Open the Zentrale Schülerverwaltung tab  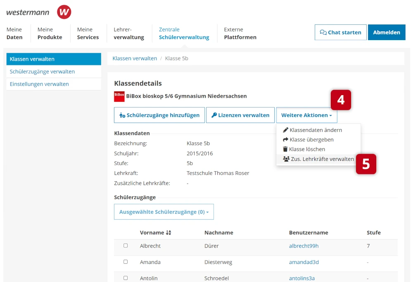[184, 33]
